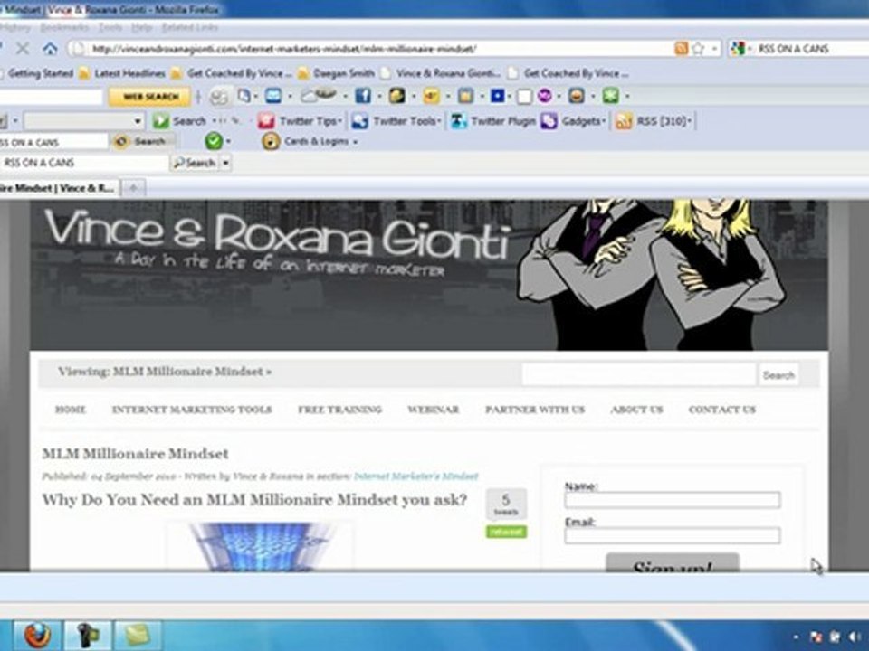Viewport: 869px width, 651px height.
Task: Click the Twitter Plugin toolbar item
Action: (x=492, y=121)
